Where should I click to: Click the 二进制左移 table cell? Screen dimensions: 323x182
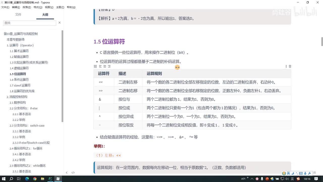point(128,82)
